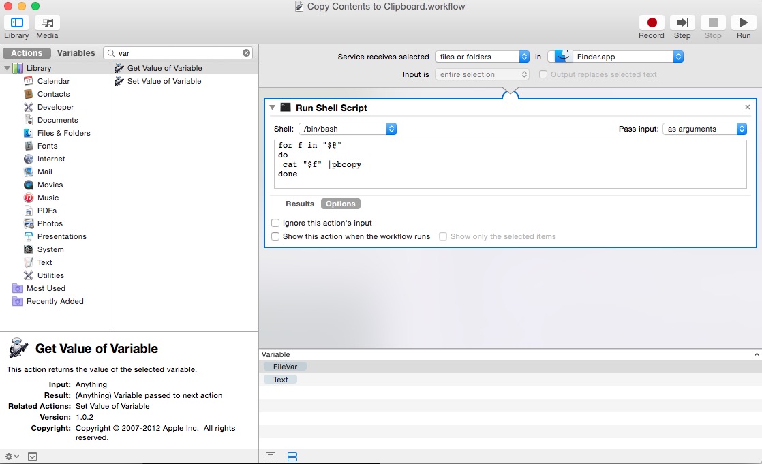Image resolution: width=762 pixels, height=464 pixels.
Task: Select Get Value of Variable action
Action: point(164,68)
